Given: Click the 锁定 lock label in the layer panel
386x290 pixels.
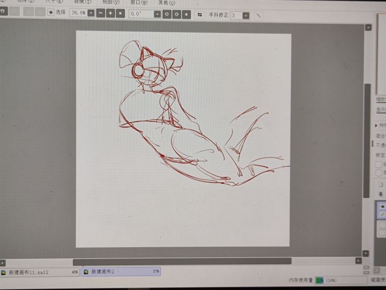Looking at the screenshot, I should coord(380,155).
